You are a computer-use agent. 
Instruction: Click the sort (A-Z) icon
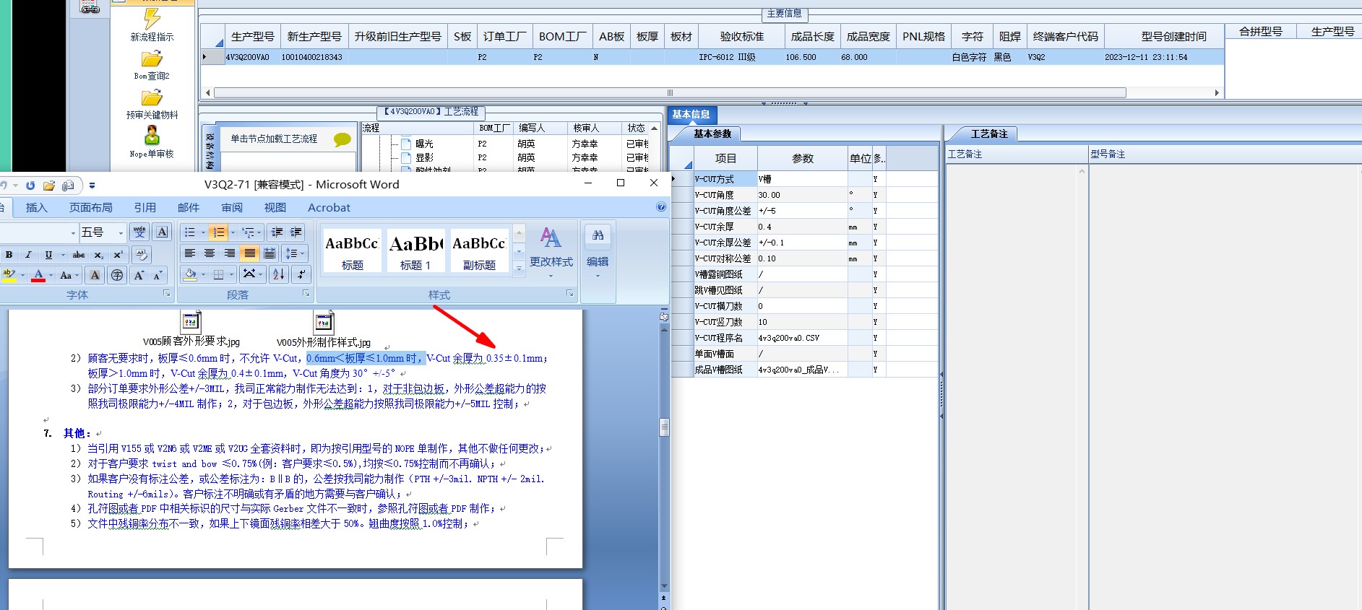[x=279, y=274]
